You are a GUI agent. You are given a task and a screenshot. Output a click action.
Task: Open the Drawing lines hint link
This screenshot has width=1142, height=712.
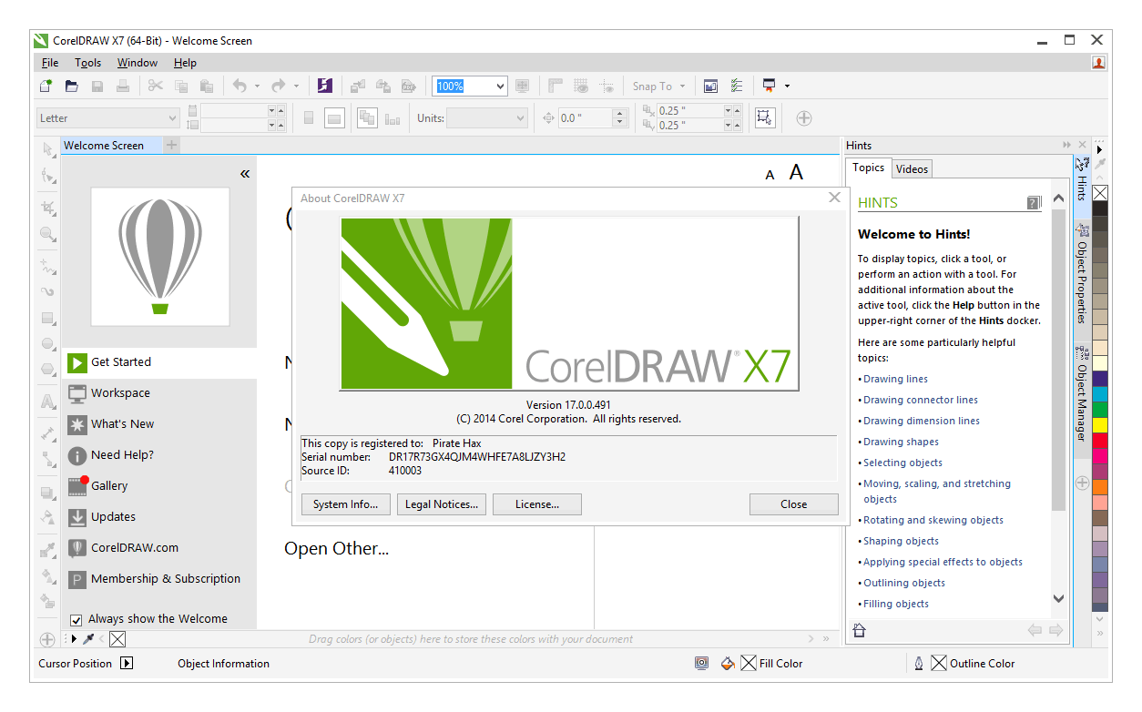tap(895, 379)
